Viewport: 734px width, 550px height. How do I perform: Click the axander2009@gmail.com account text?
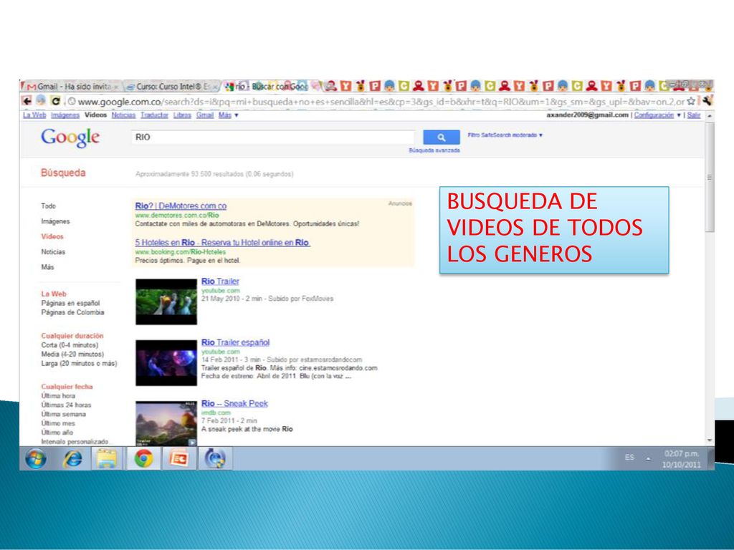pyautogui.click(x=587, y=115)
